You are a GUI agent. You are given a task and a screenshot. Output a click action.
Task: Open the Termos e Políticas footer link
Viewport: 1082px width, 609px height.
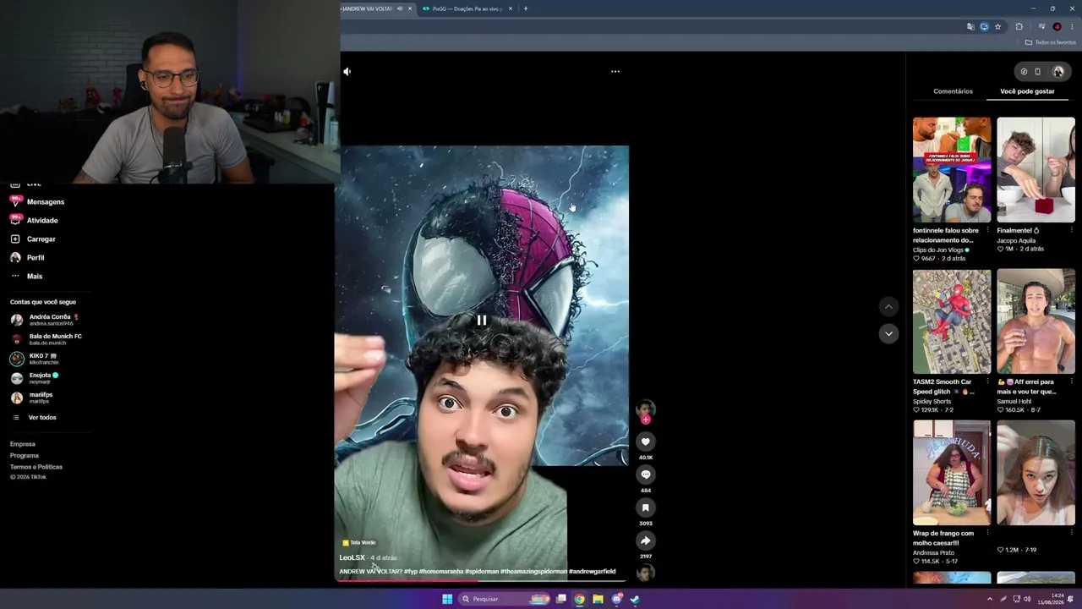click(x=36, y=467)
